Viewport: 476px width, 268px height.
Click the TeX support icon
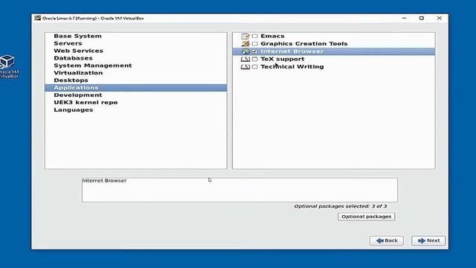coord(245,59)
